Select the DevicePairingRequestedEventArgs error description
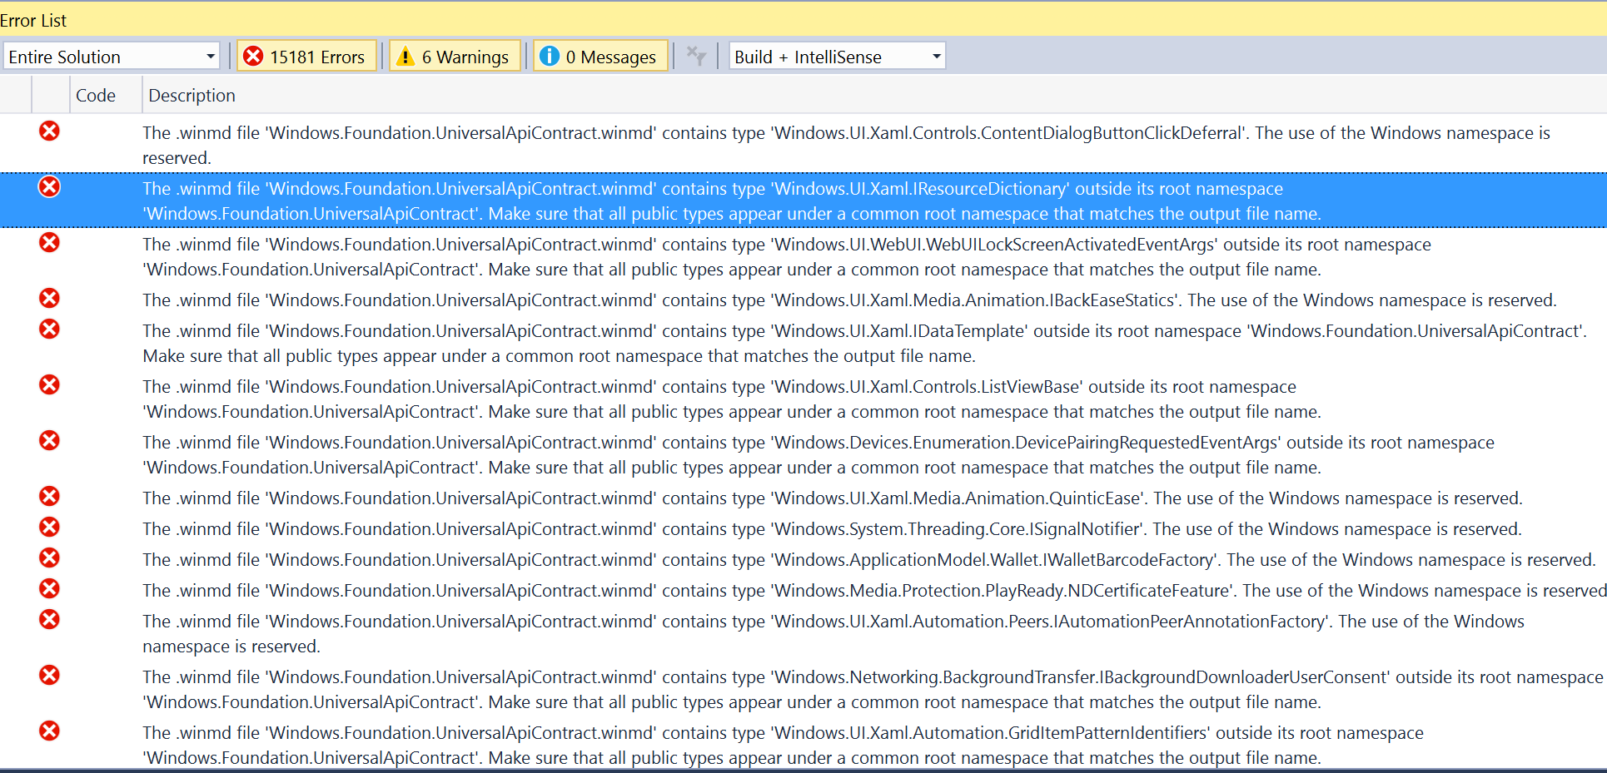Image resolution: width=1607 pixels, height=773 pixels. [818, 454]
